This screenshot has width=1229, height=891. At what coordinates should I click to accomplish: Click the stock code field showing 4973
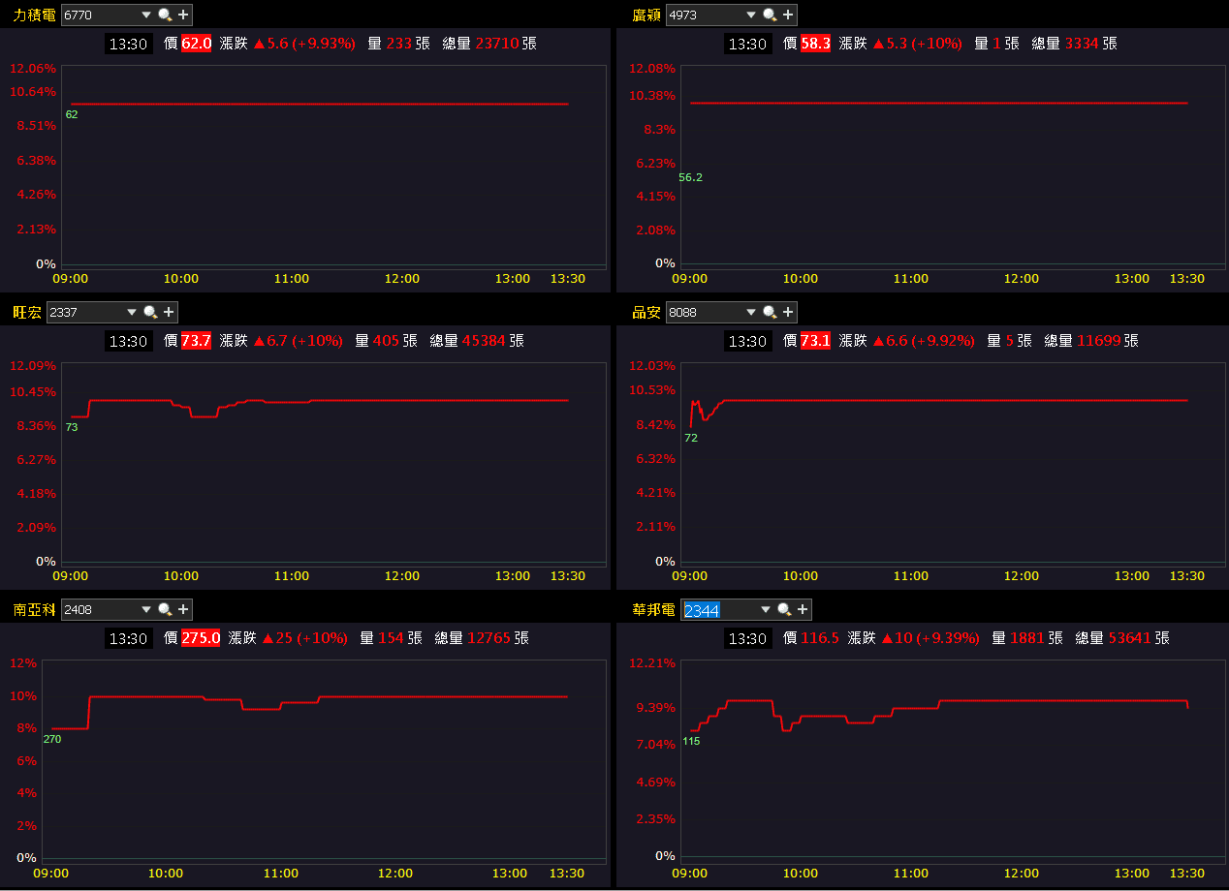(x=704, y=15)
